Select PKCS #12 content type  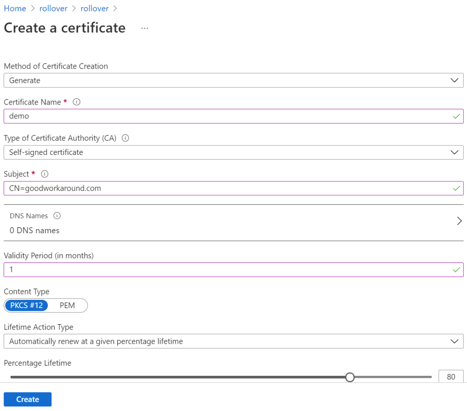(x=26, y=305)
